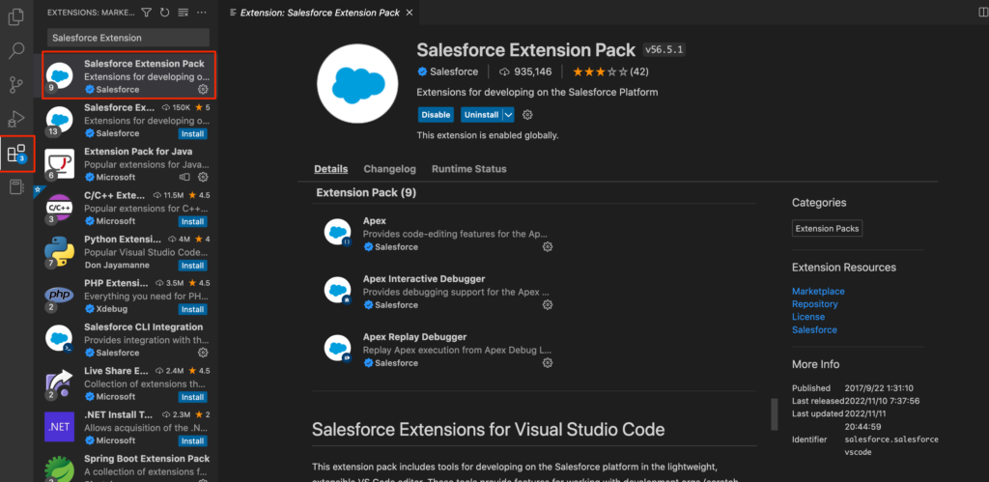This screenshot has height=482, width=989.
Task: Click the details page vertical scrollbar
Action: tap(774, 413)
